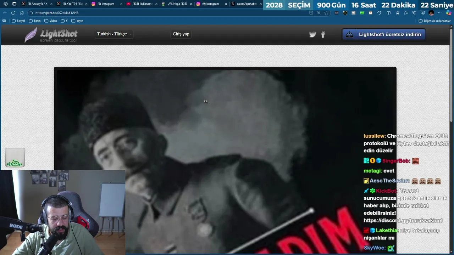Switch to the Anasayfa / X tab
This screenshot has height=255, width=454.
37,4
